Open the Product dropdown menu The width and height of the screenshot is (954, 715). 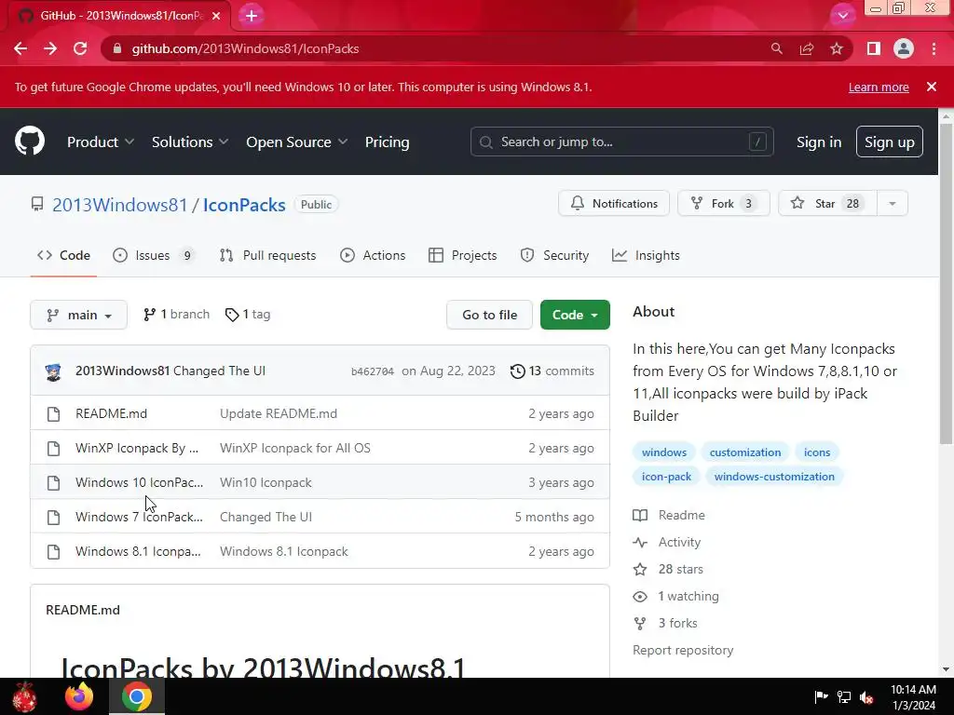click(101, 142)
